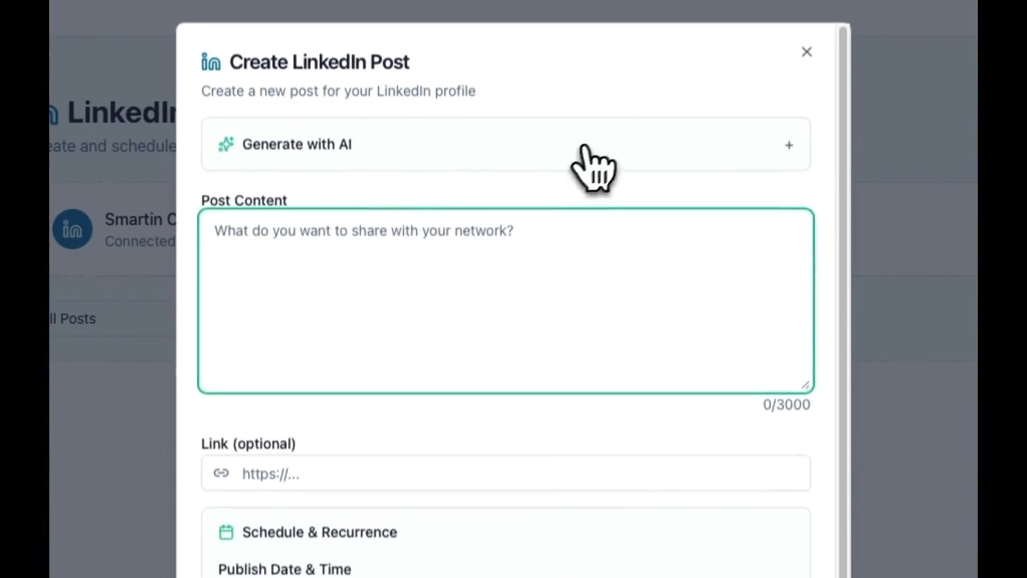Click the Publish Date & Time label

285,569
